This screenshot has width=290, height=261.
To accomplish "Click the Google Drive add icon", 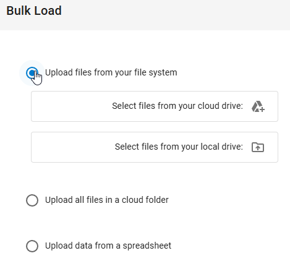I will coord(258,106).
